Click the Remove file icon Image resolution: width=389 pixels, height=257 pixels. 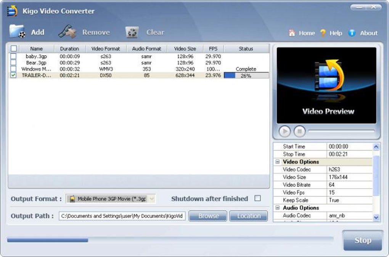click(x=67, y=32)
